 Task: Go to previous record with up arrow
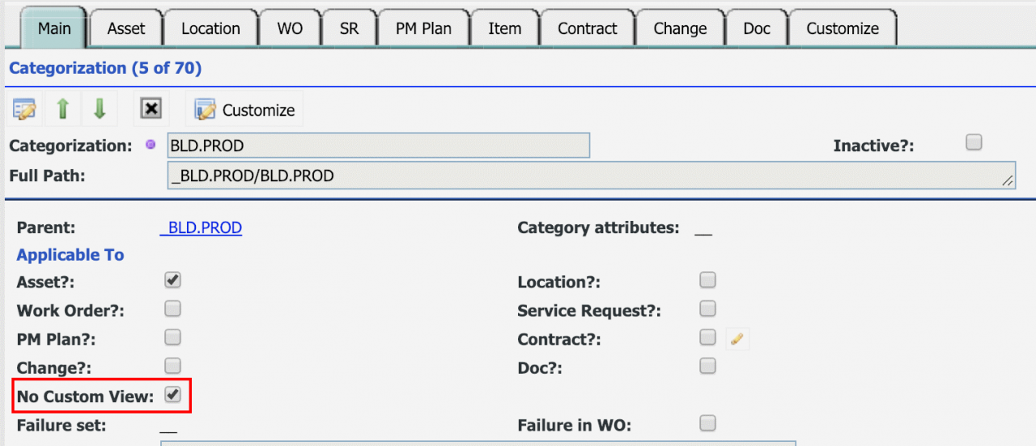click(x=62, y=109)
